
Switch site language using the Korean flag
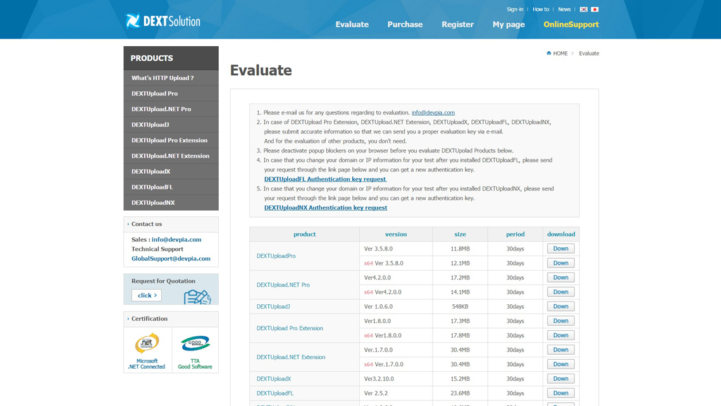click(584, 9)
